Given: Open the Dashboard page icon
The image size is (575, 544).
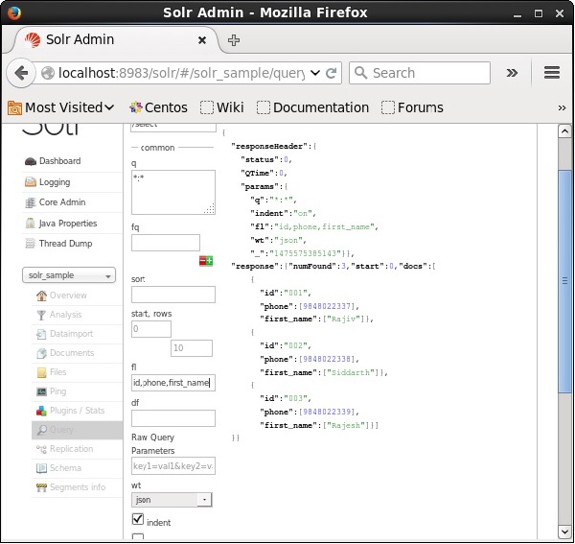Looking at the screenshot, I should point(31,161).
